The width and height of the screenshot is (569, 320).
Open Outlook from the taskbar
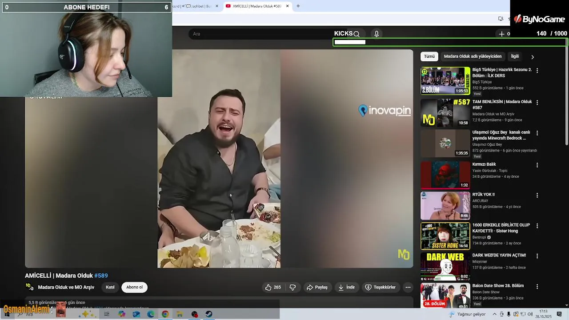(136, 314)
